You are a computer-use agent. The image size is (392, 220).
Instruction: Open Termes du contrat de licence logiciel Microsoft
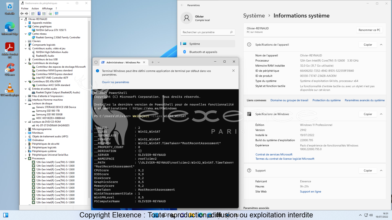click(x=285, y=159)
